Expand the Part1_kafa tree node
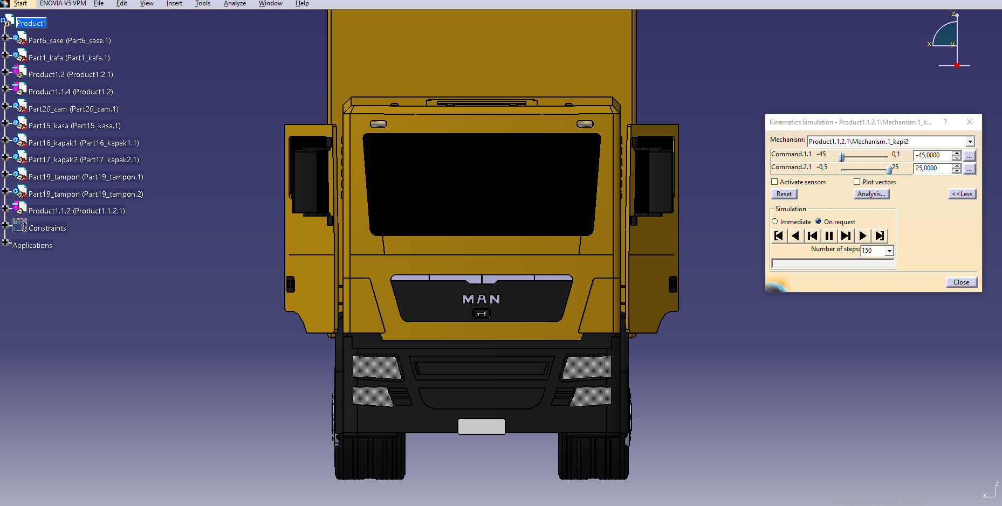This screenshot has width=1002, height=506. click(x=5, y=54)
